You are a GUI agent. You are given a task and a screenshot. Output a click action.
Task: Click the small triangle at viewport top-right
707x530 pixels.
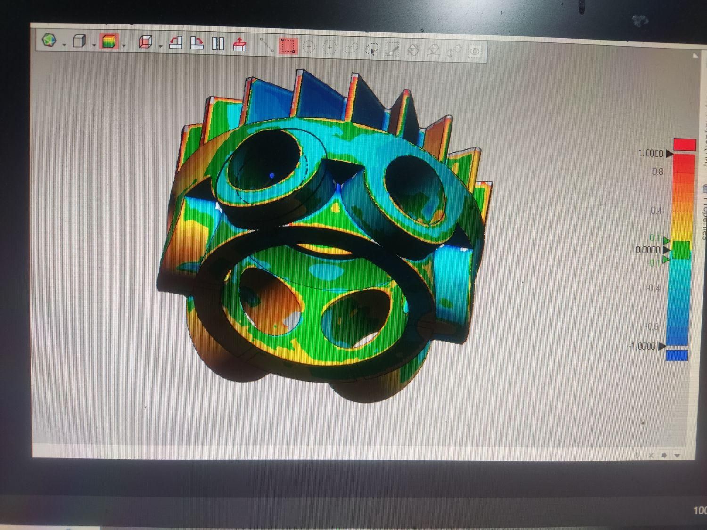pos(696,56)
